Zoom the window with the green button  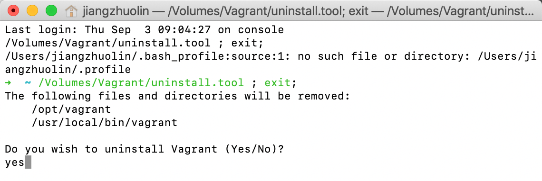[x=51, y=11]
